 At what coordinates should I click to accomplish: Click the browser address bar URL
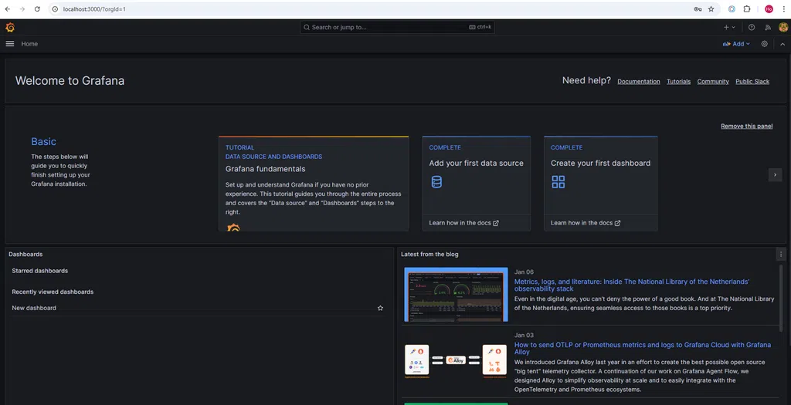[x=94, y=9]
